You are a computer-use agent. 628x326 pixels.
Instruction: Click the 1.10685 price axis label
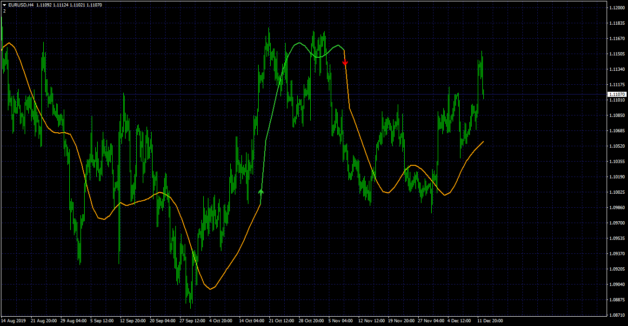click(x=617, y=131)
